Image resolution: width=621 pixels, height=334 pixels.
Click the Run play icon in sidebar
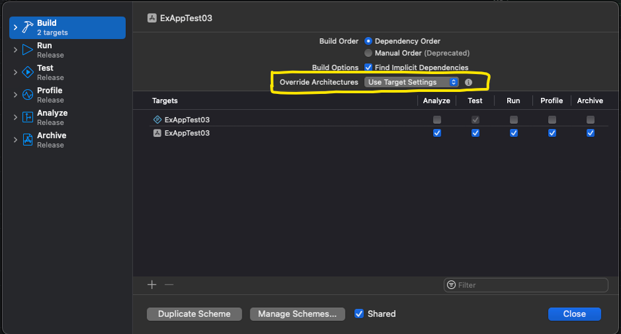pyautogui.click(x=27, y=50)
